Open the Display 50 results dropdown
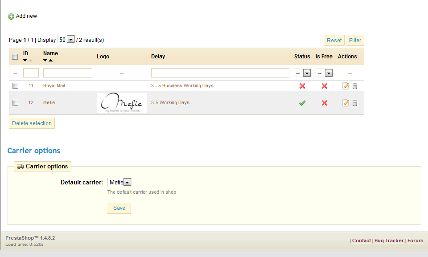This screenshot has height=257, width=428. [66, 40]
